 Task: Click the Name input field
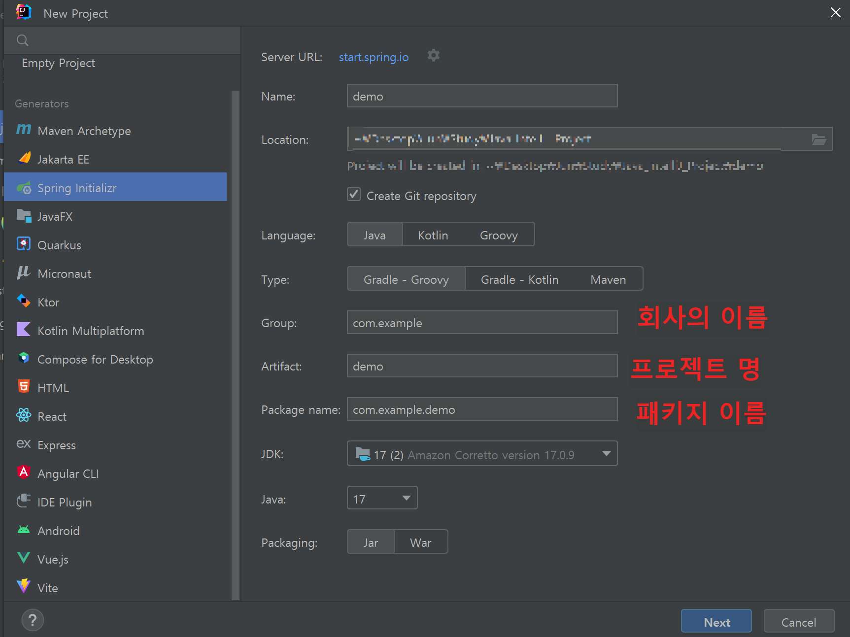[x=482, y=96]
